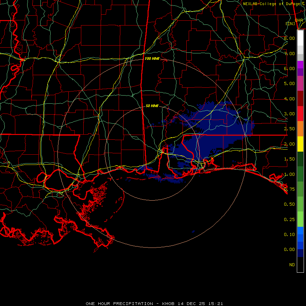Click the One Hour Precipitation KMOB caption
The height and width of the screenshot is (306, 306).
(154, 304)
